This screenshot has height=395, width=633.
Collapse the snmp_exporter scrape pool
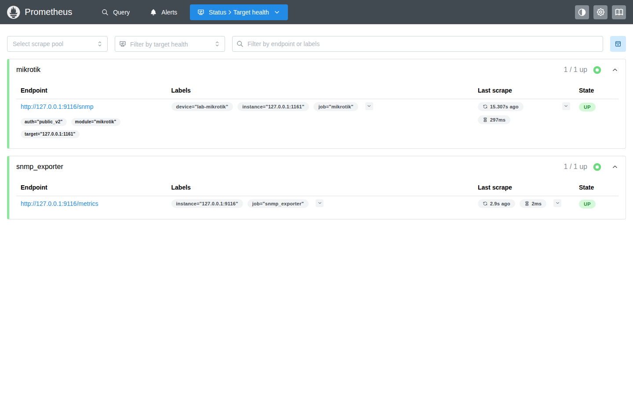[615, 167]
